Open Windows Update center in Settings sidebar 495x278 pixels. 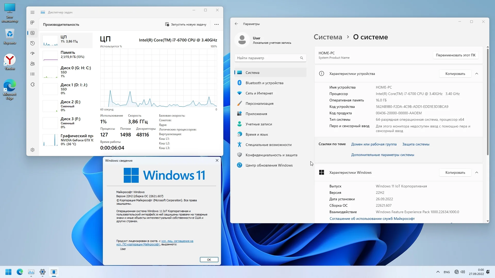(269, 165)
